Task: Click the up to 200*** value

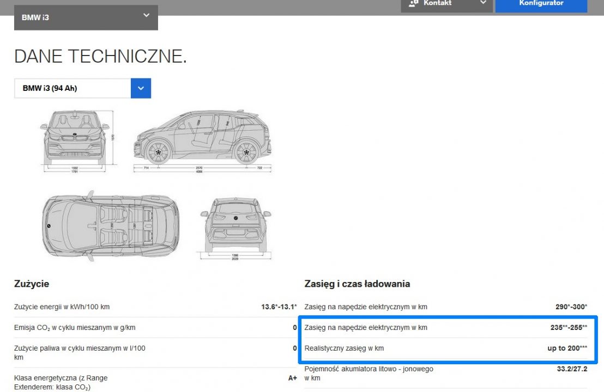Action: pos(567,348)
